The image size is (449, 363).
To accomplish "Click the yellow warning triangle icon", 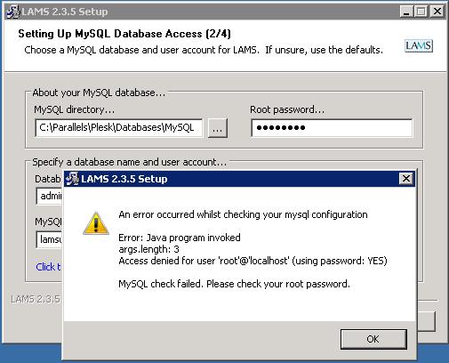I will [96, 223].
